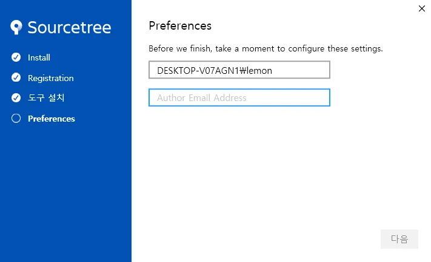Focus the DESKTOP-V07AGN1₩lemon name field
Screen dimensions: 431x262
(x=239, y=70)
